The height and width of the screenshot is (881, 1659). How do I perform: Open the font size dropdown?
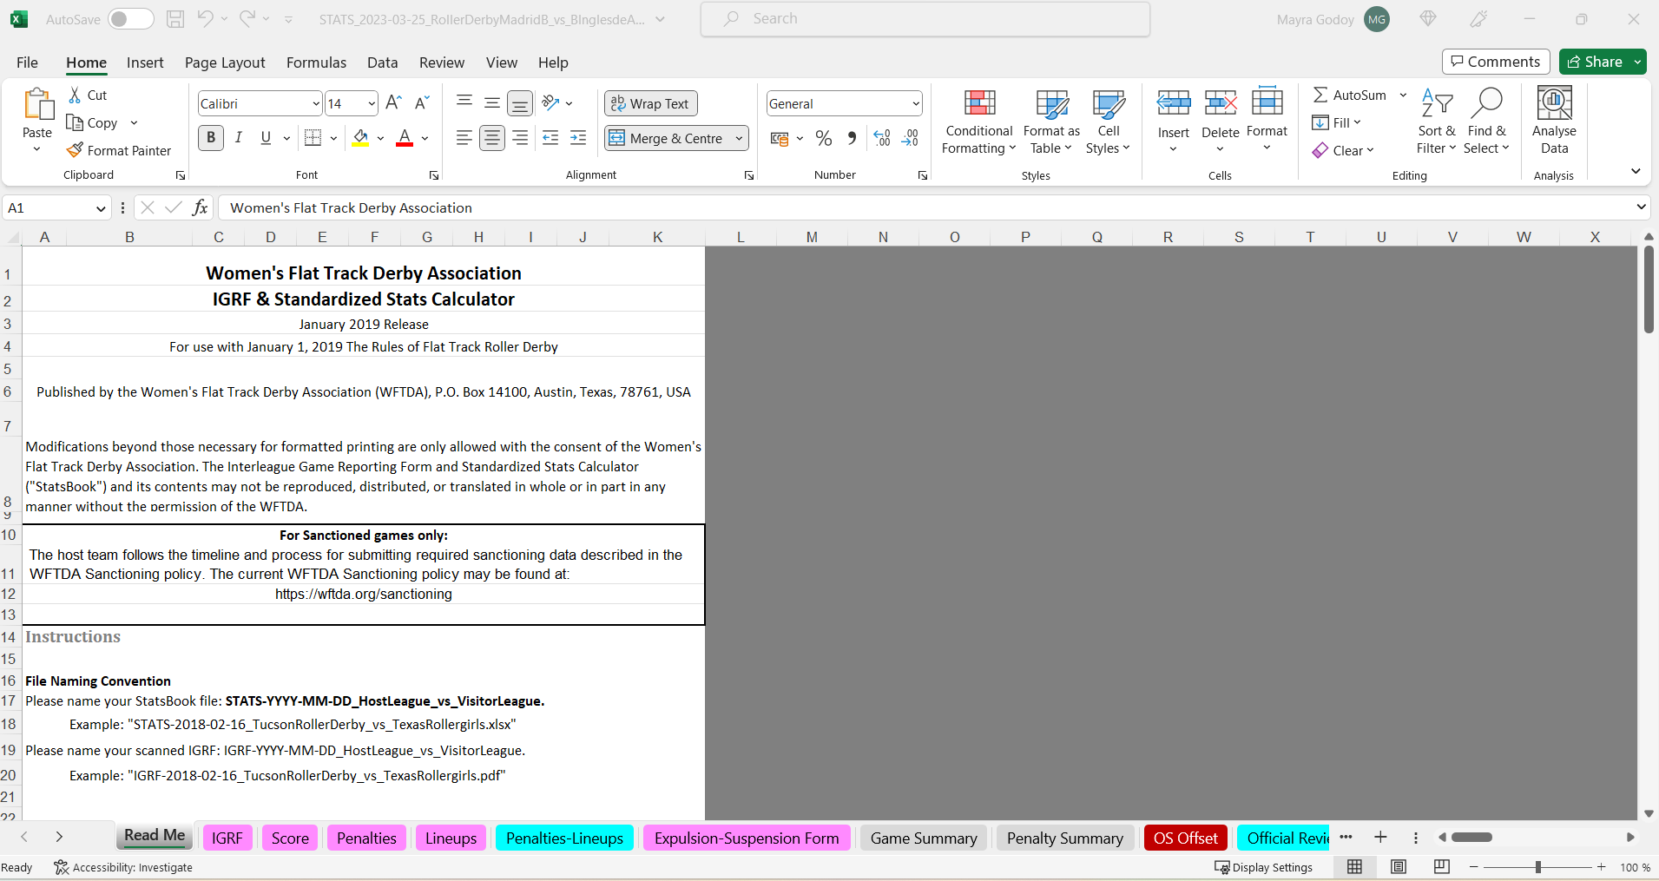tap(372, 104)
